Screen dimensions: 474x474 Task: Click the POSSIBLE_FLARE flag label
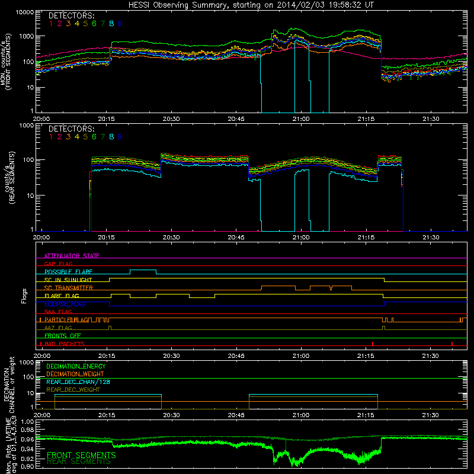(68, 272)
